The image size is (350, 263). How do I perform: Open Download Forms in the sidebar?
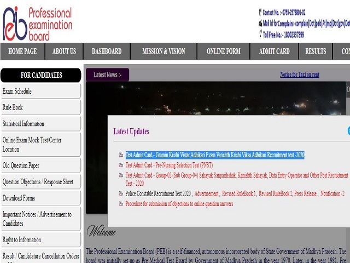41,198
